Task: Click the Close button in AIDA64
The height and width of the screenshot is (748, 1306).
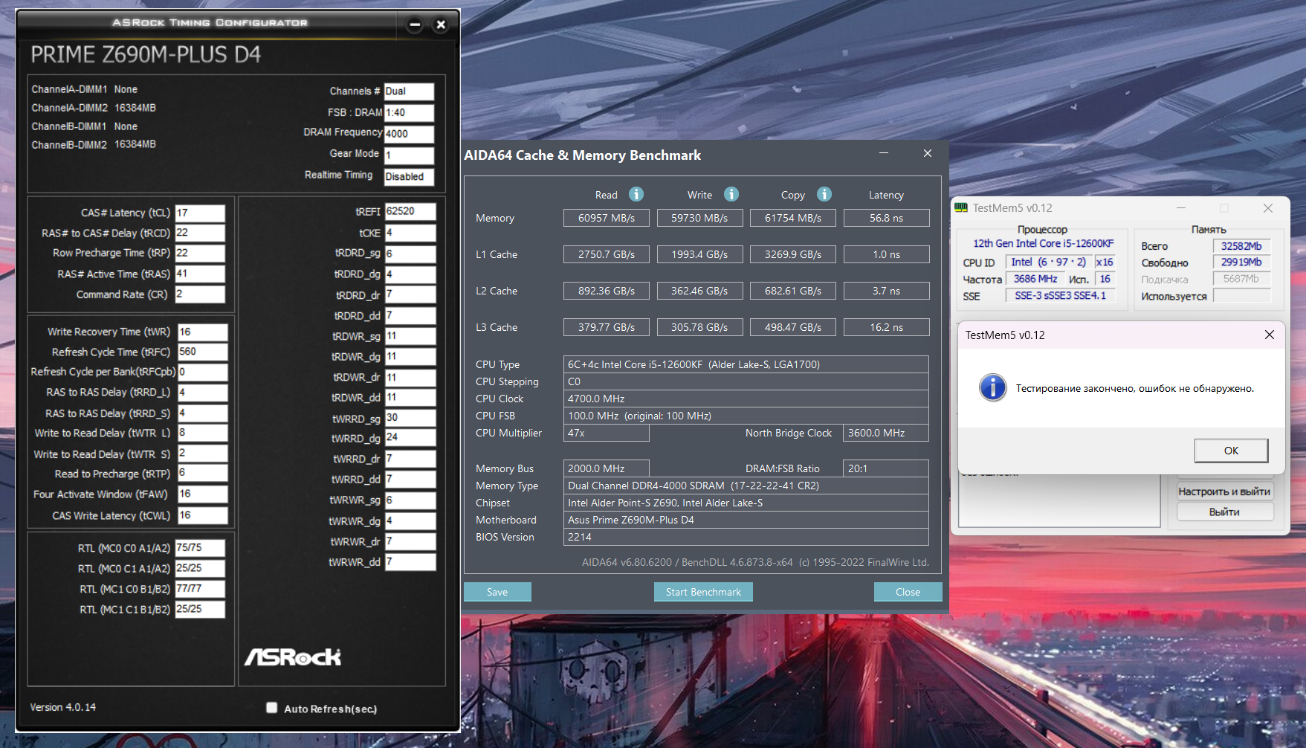Action: [908, 592]
